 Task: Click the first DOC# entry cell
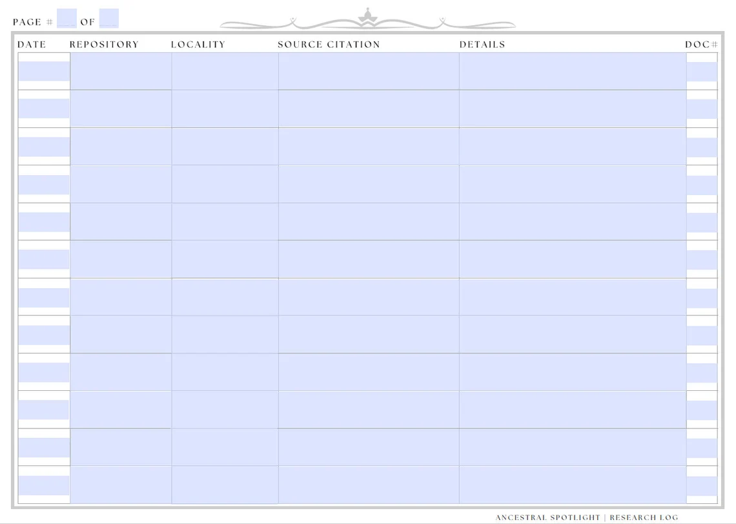click(701, 71)
